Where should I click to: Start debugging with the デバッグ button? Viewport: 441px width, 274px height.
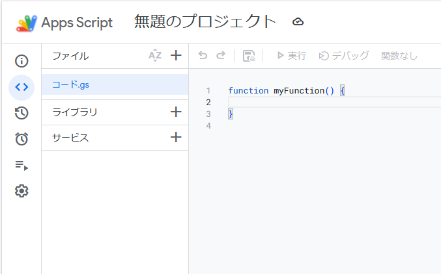click(x=344, y=56)
